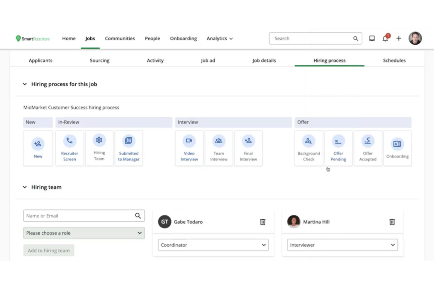
Task: Open Jobs in the navigation
Action: click(90, 38)
